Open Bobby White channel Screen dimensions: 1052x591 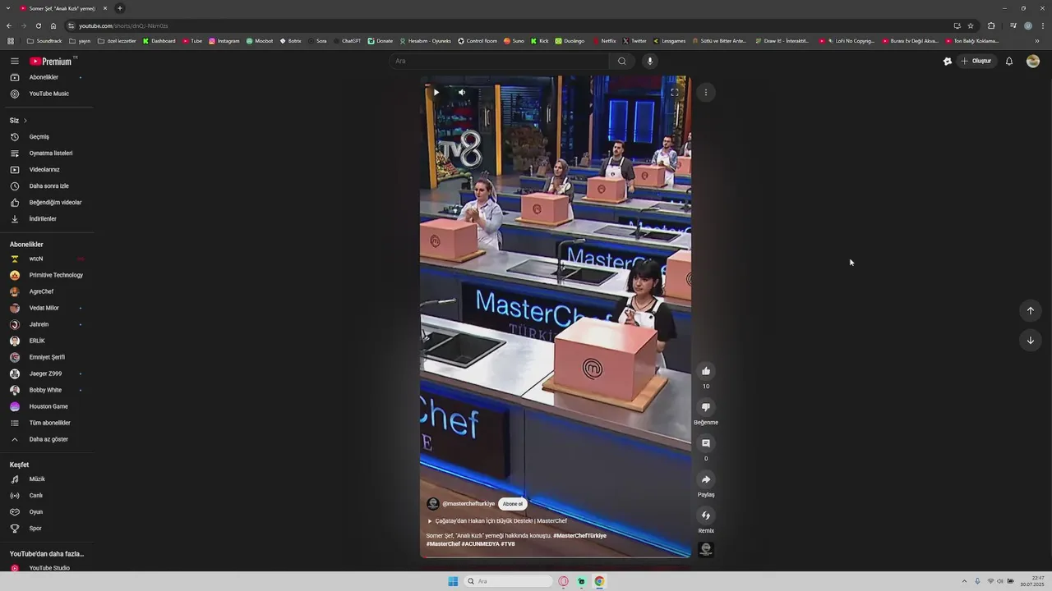click(47, 390)
